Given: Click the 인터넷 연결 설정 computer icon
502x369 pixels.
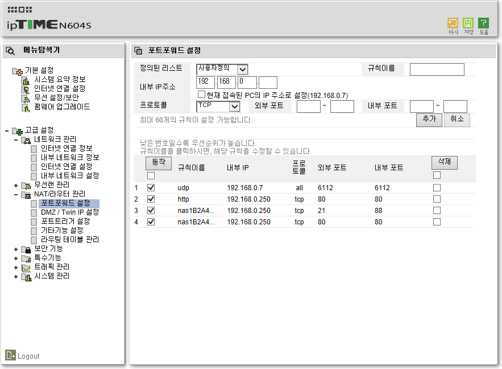Looking at the screenshot, I should (x=25, y=89).
